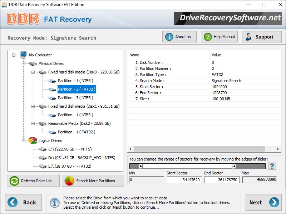Click the Start Sector input field
Screen dimensions: 286x214
pos(184,180)
